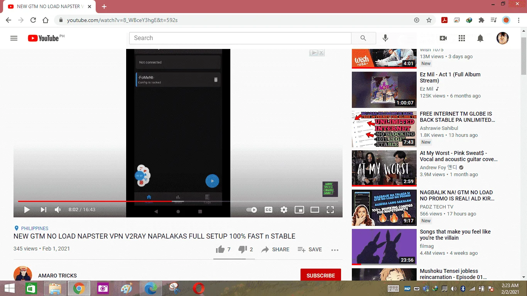The image size is (527, 296).
Task: Open the AMARO TRICKS channel name
Action: 57,276
